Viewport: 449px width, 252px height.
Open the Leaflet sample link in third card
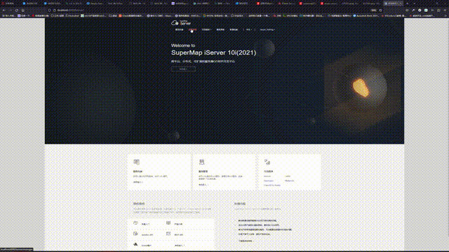pos(288,176)
